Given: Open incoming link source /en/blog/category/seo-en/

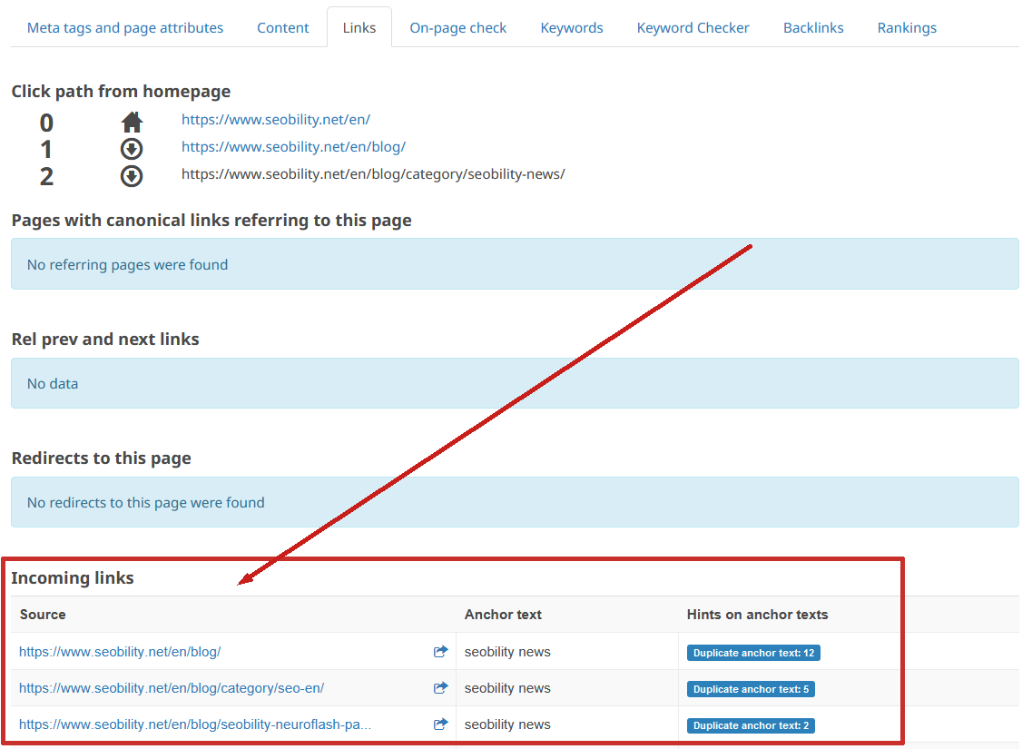Looking at the screenshot, I should (x=172, y=688).
